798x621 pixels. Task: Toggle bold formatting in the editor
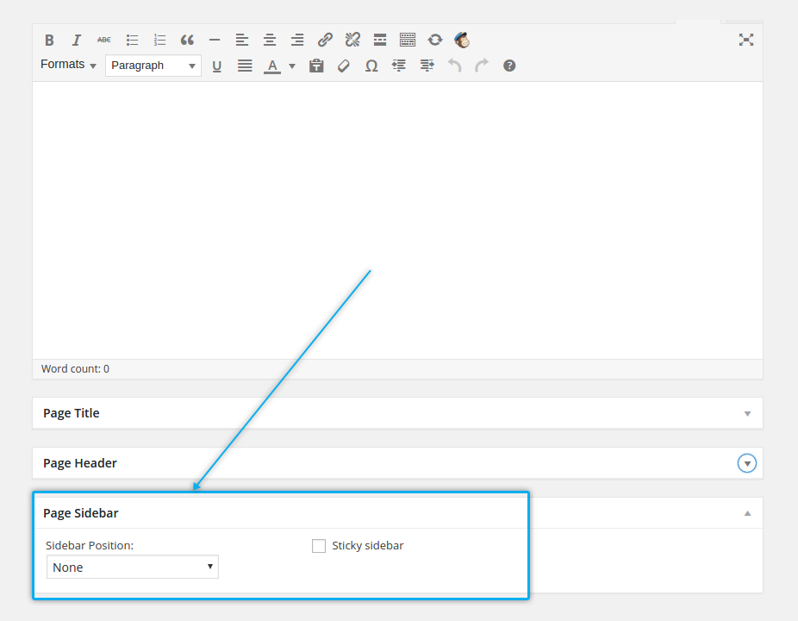tap(49, 40)
